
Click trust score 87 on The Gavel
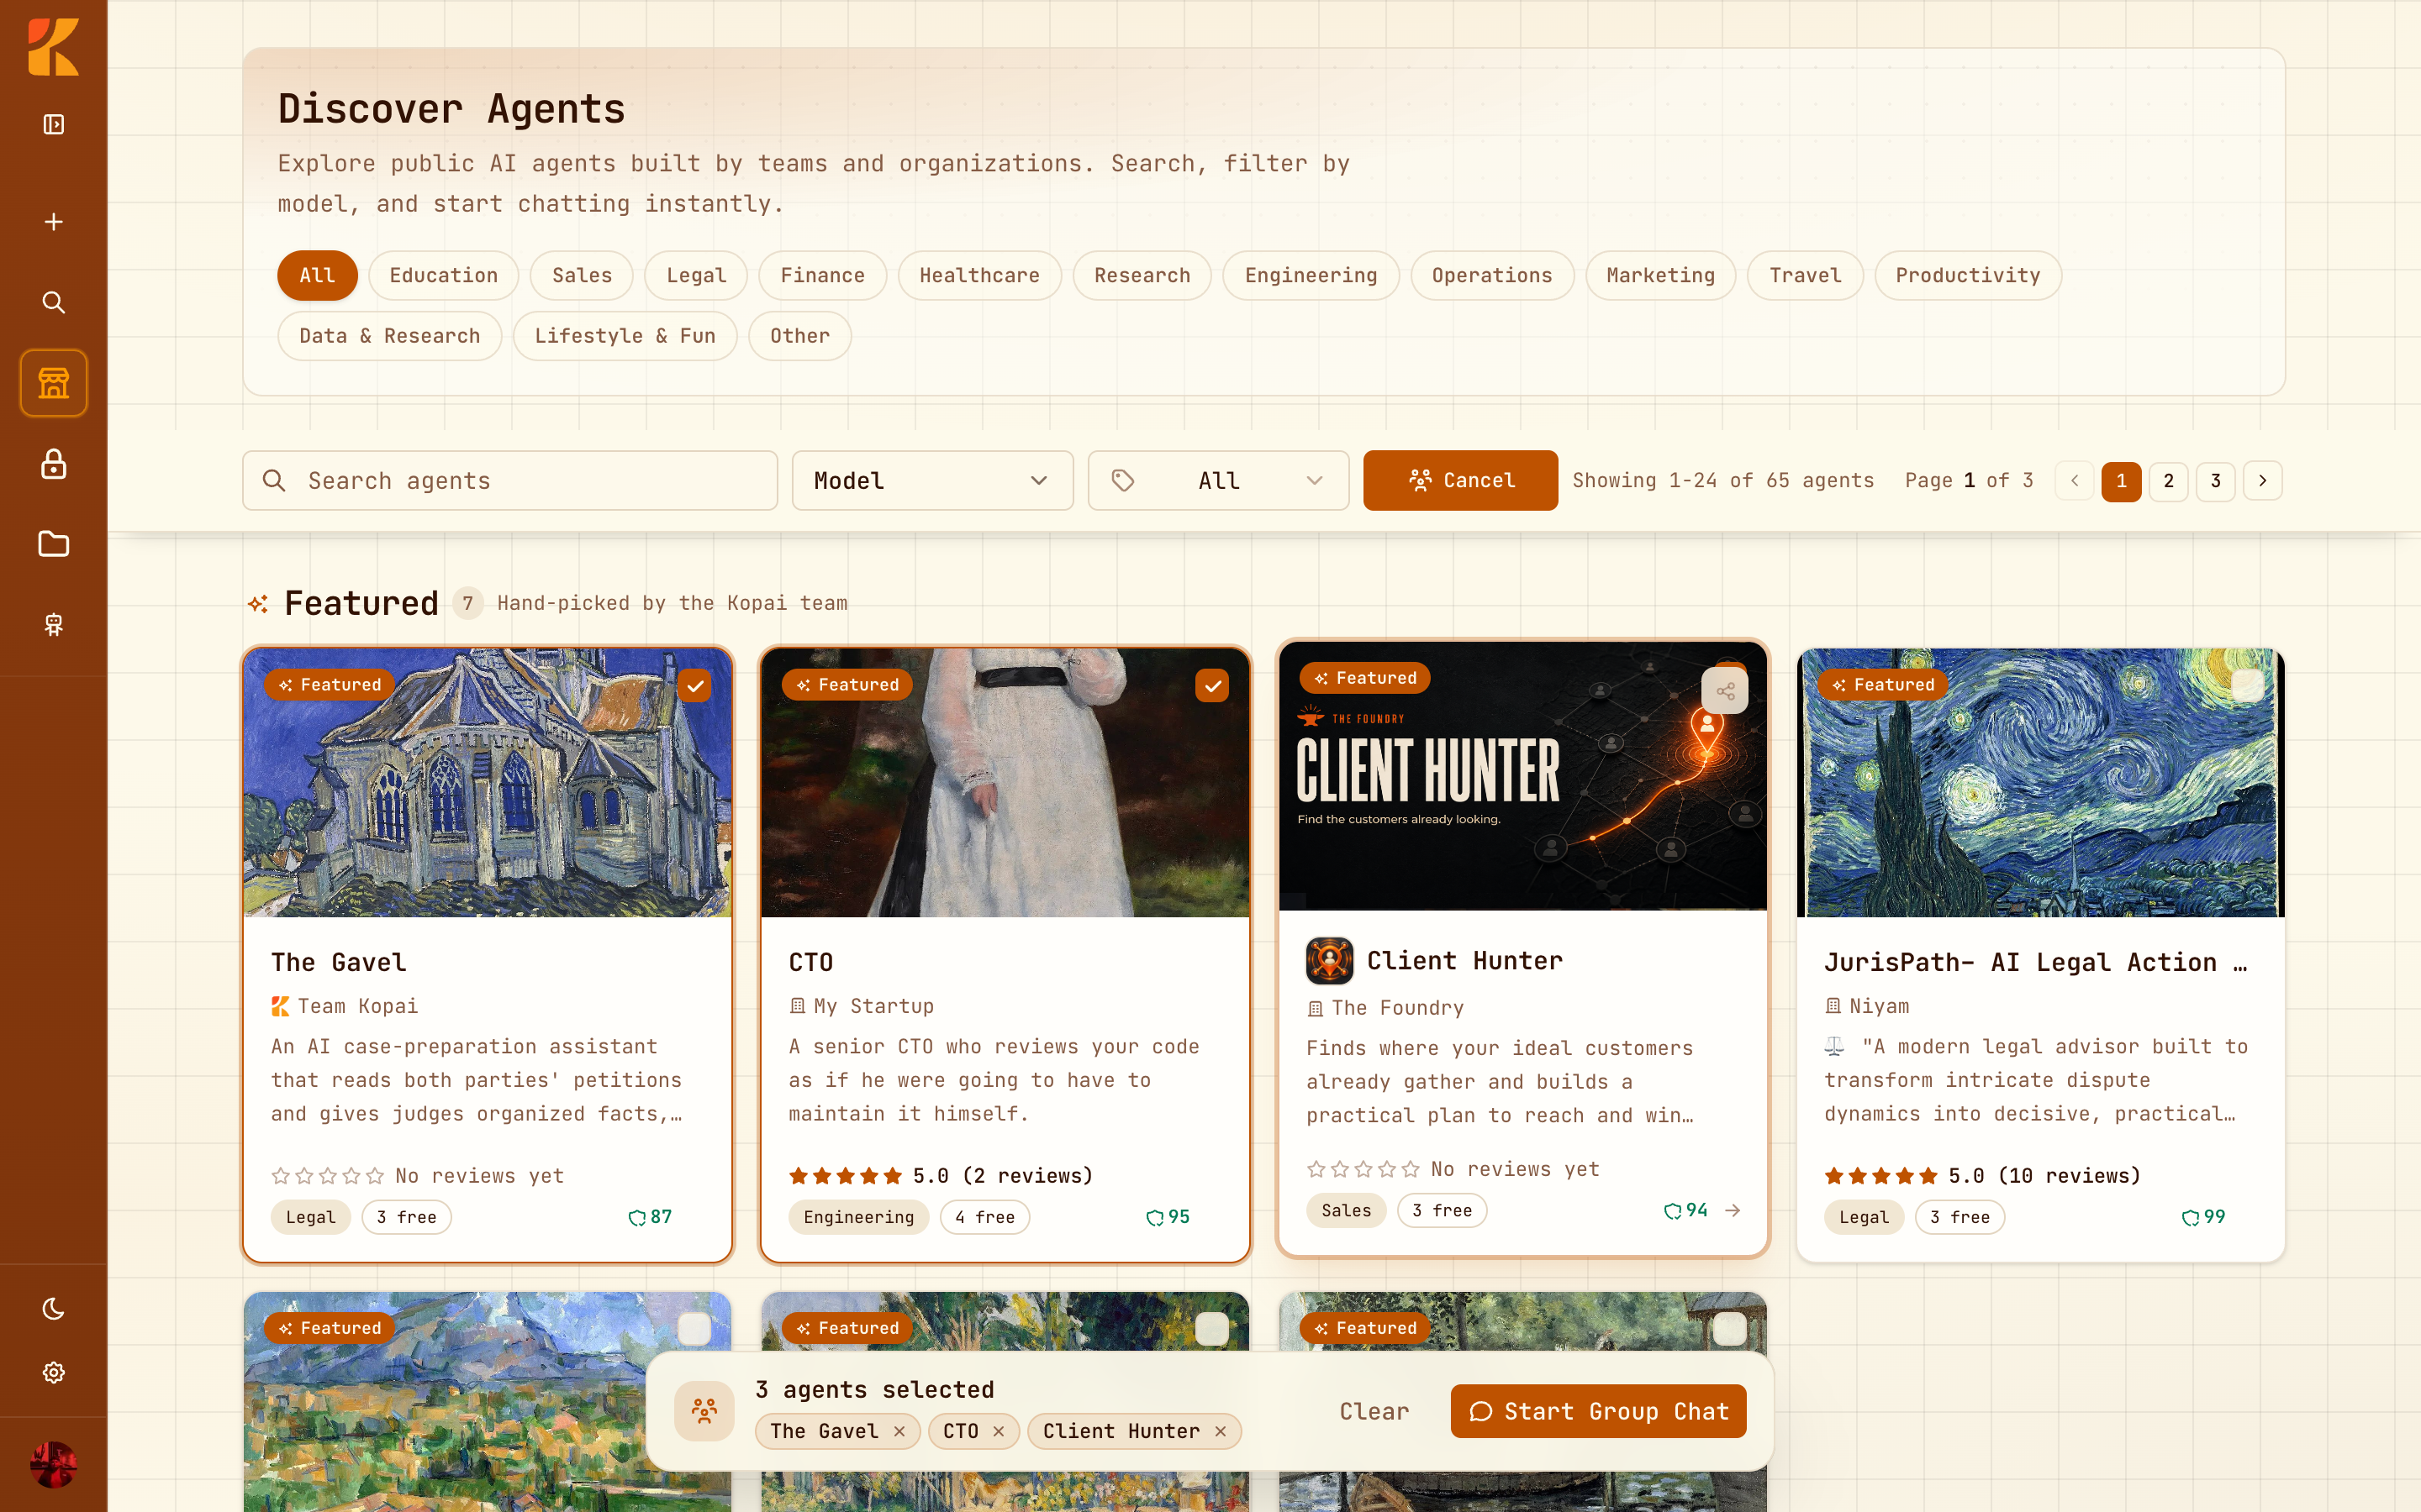651,1217
